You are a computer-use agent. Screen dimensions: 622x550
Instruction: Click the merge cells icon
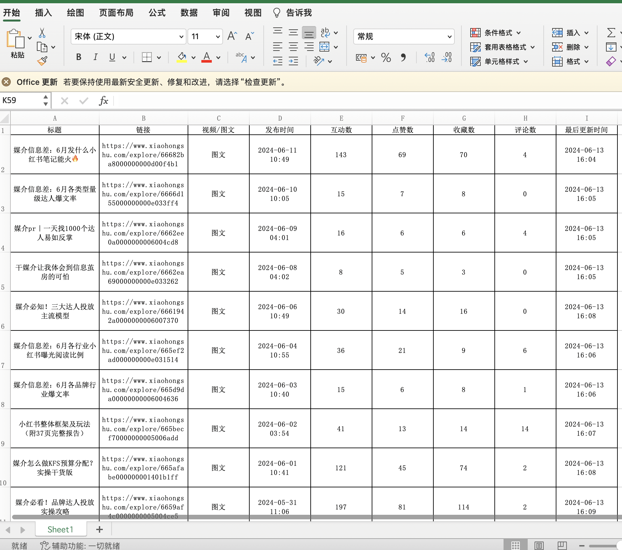(324, 47)
